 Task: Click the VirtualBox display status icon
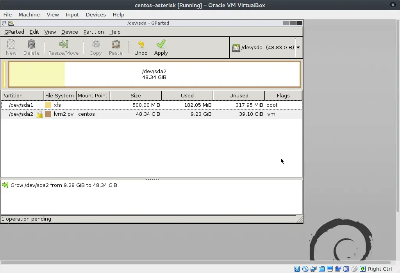point(330,269)
